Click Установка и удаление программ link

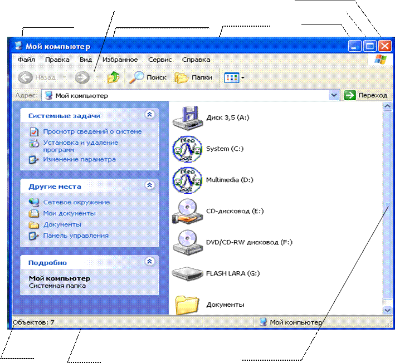click(x=81, y=146)
